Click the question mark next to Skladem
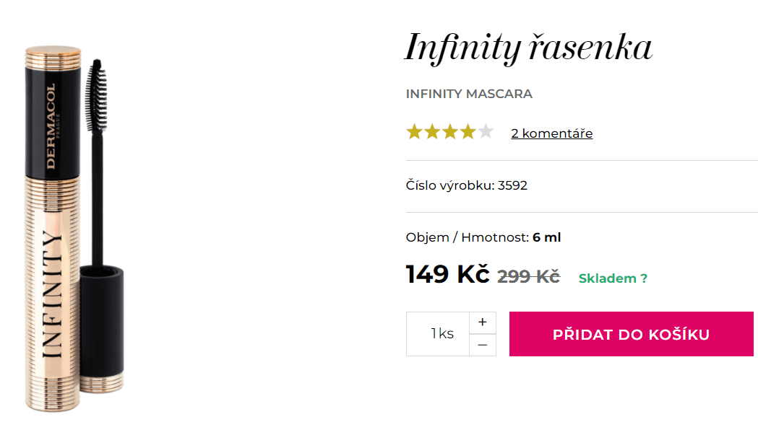 coord(643,278)
